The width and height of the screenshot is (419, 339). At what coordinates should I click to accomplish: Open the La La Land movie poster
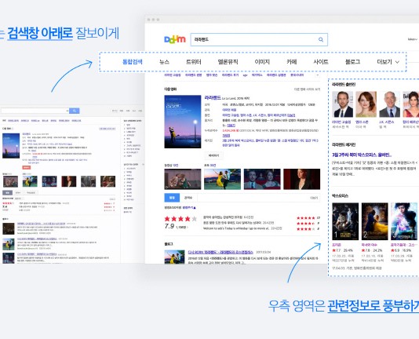coord(183,122)
